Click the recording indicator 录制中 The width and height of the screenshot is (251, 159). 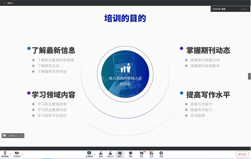tap(8, 3)
